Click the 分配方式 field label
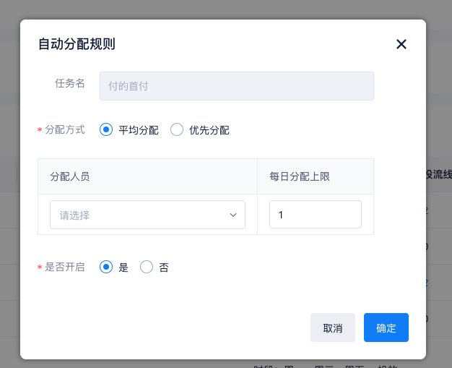The image size is (452, 368). click(64, 130)
